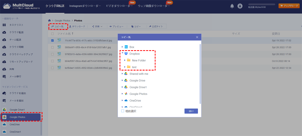The width and height of the screenshot is (302, 136).
Task: Open the 共有 dropdown in toolbar
Action: [97, 26]
